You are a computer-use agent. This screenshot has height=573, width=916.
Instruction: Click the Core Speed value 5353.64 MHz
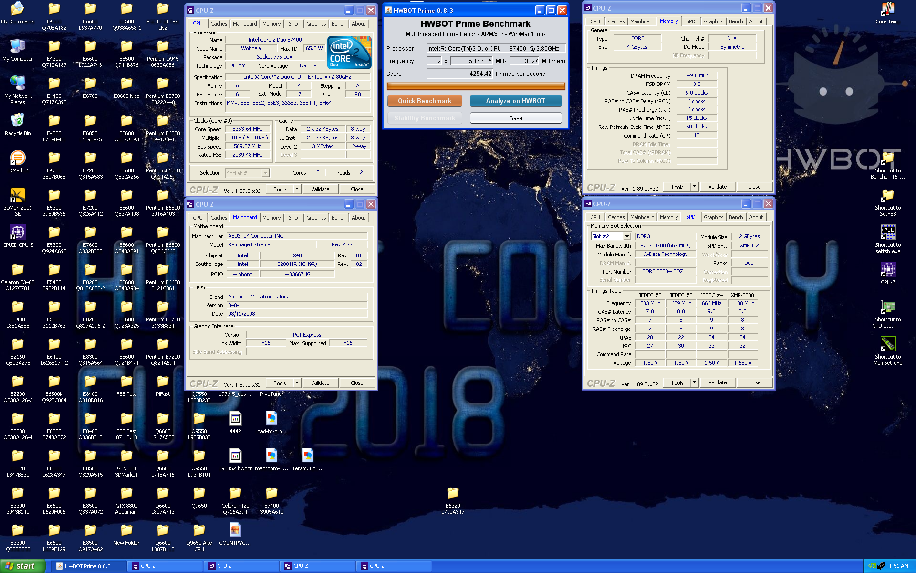click(248, 129)
